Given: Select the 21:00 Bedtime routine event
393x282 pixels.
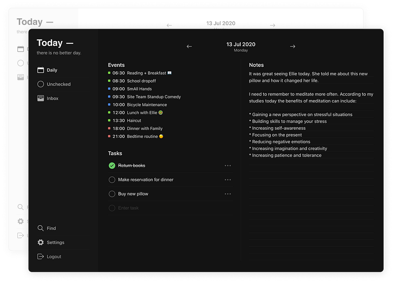Looking at the screenshot, I should click(x=135, y=136).
